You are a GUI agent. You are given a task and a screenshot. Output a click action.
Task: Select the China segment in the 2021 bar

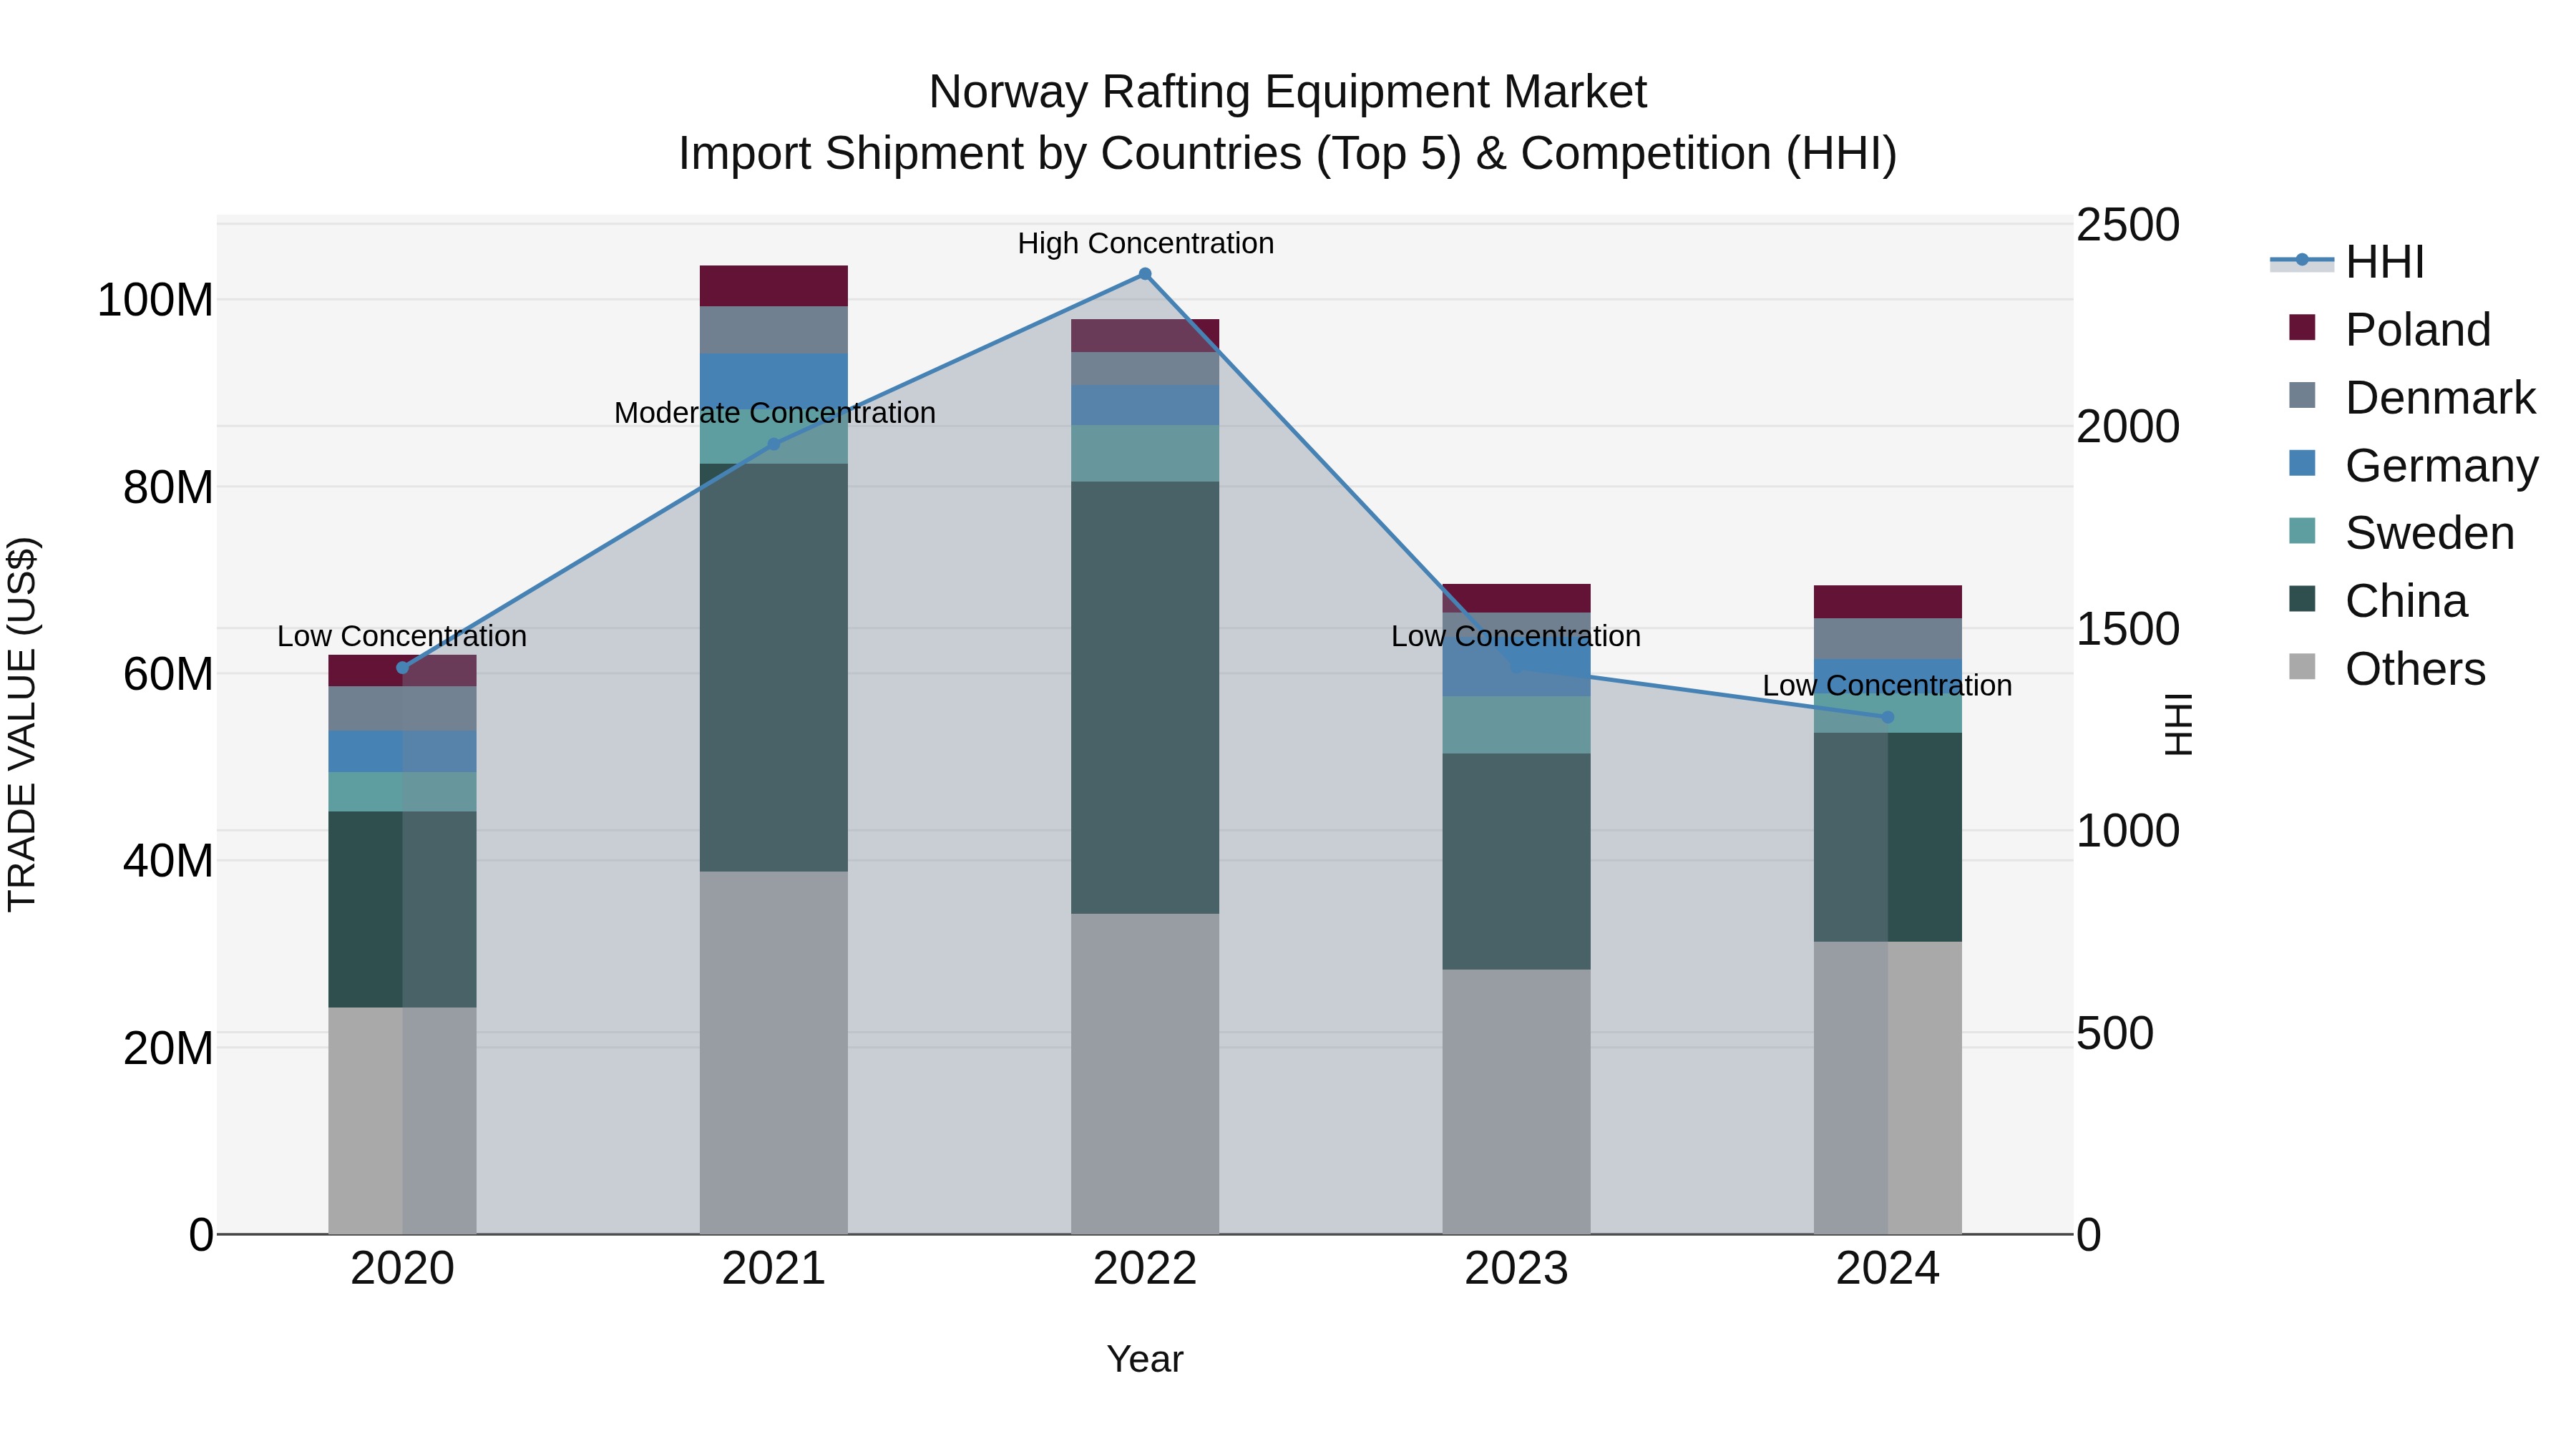773,668
